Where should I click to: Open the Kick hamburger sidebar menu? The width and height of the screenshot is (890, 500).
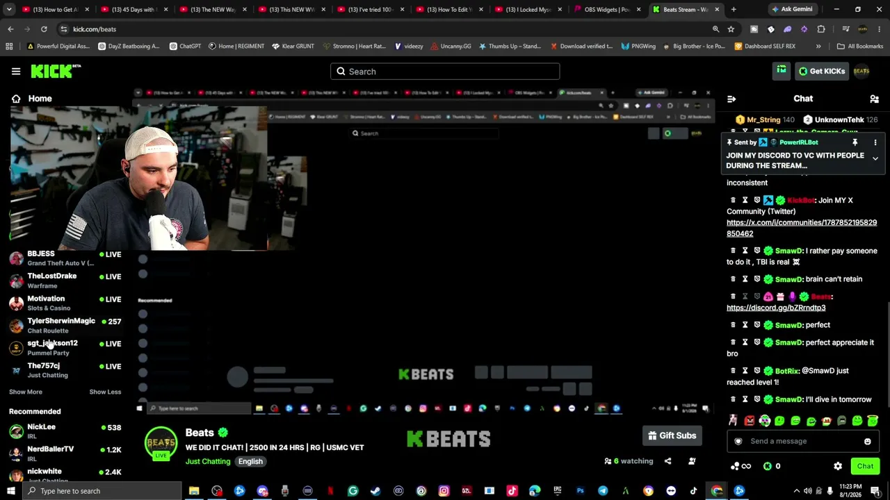tap(16, 71)
